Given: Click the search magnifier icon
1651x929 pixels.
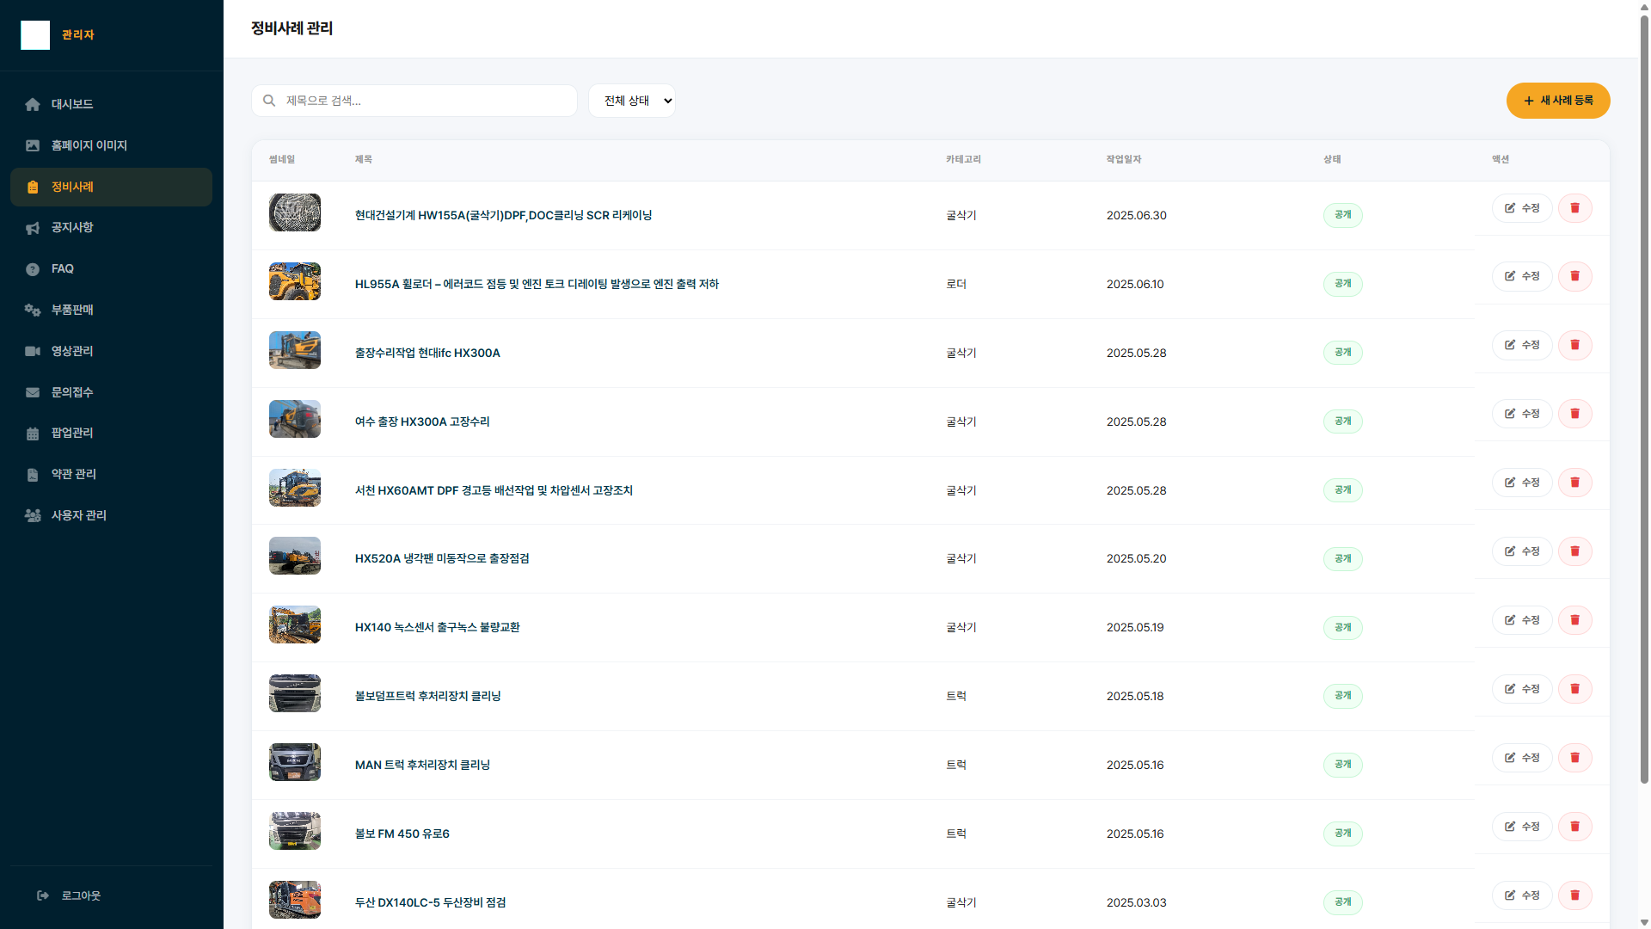Looking at the screenshot, I should (269, 101).
